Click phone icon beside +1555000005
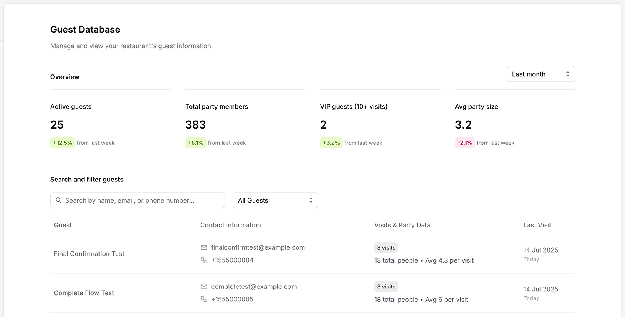Viewport: 625px width, 317px height. (x=204, y=299)
